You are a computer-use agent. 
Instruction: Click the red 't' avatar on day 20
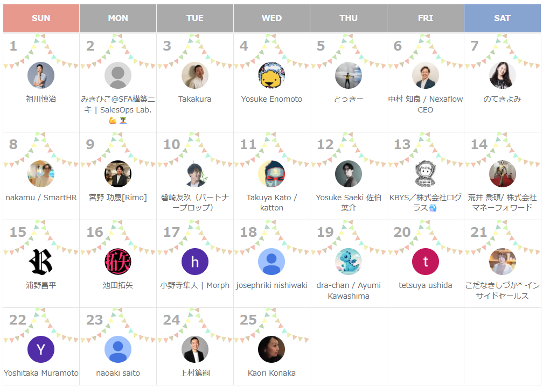point(425,262)
